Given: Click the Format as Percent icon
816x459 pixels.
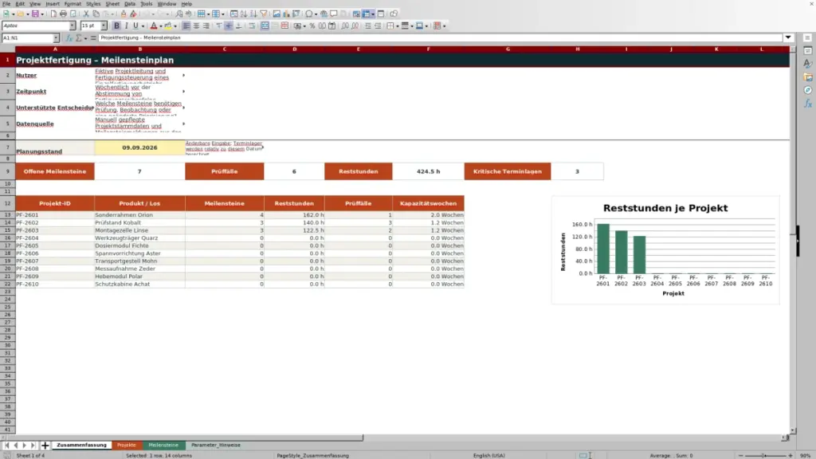Looking at the screenshot, I should tap(312, 26).
